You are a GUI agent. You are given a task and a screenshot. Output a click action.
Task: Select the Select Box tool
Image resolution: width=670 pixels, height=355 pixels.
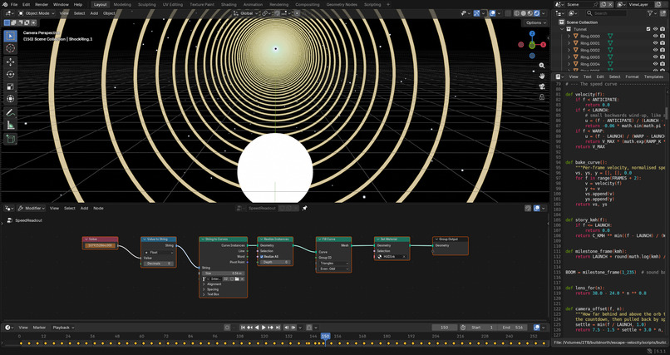[x=11, y=36]
